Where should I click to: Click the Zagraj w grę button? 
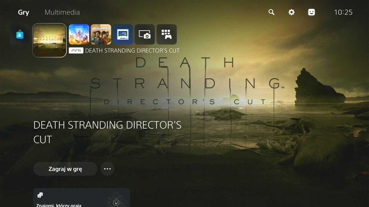tap(65, 169)
